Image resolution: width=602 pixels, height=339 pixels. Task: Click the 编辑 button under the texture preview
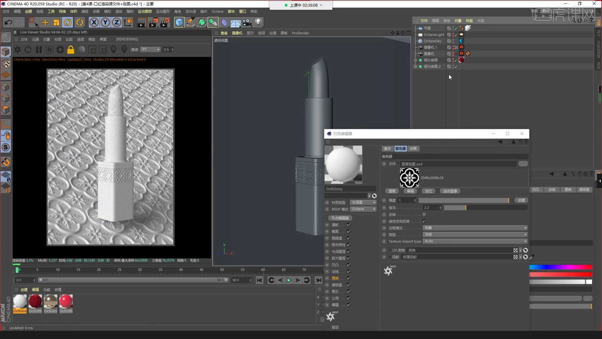click(410, 191)
